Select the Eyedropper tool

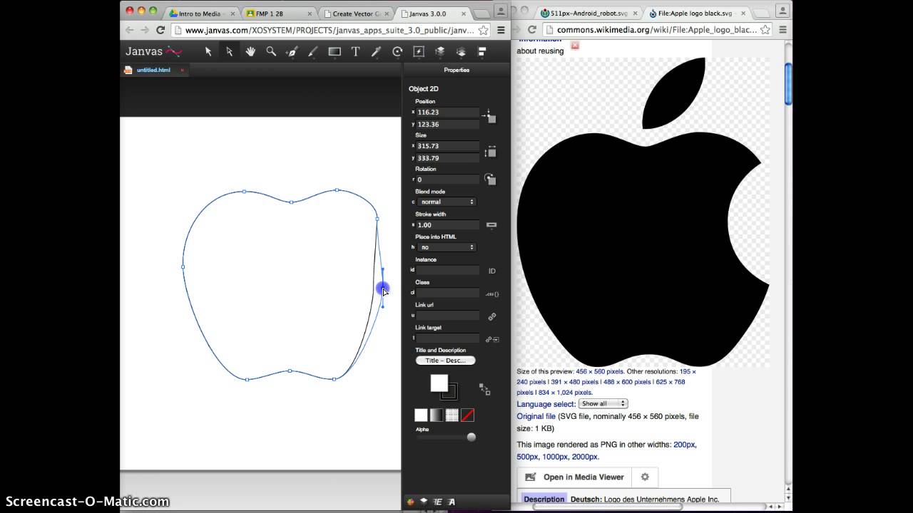[x=376, y=51]
